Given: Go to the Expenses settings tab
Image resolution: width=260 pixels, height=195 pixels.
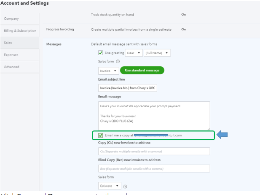Looking at the screenshot, I should pos(11,54).
